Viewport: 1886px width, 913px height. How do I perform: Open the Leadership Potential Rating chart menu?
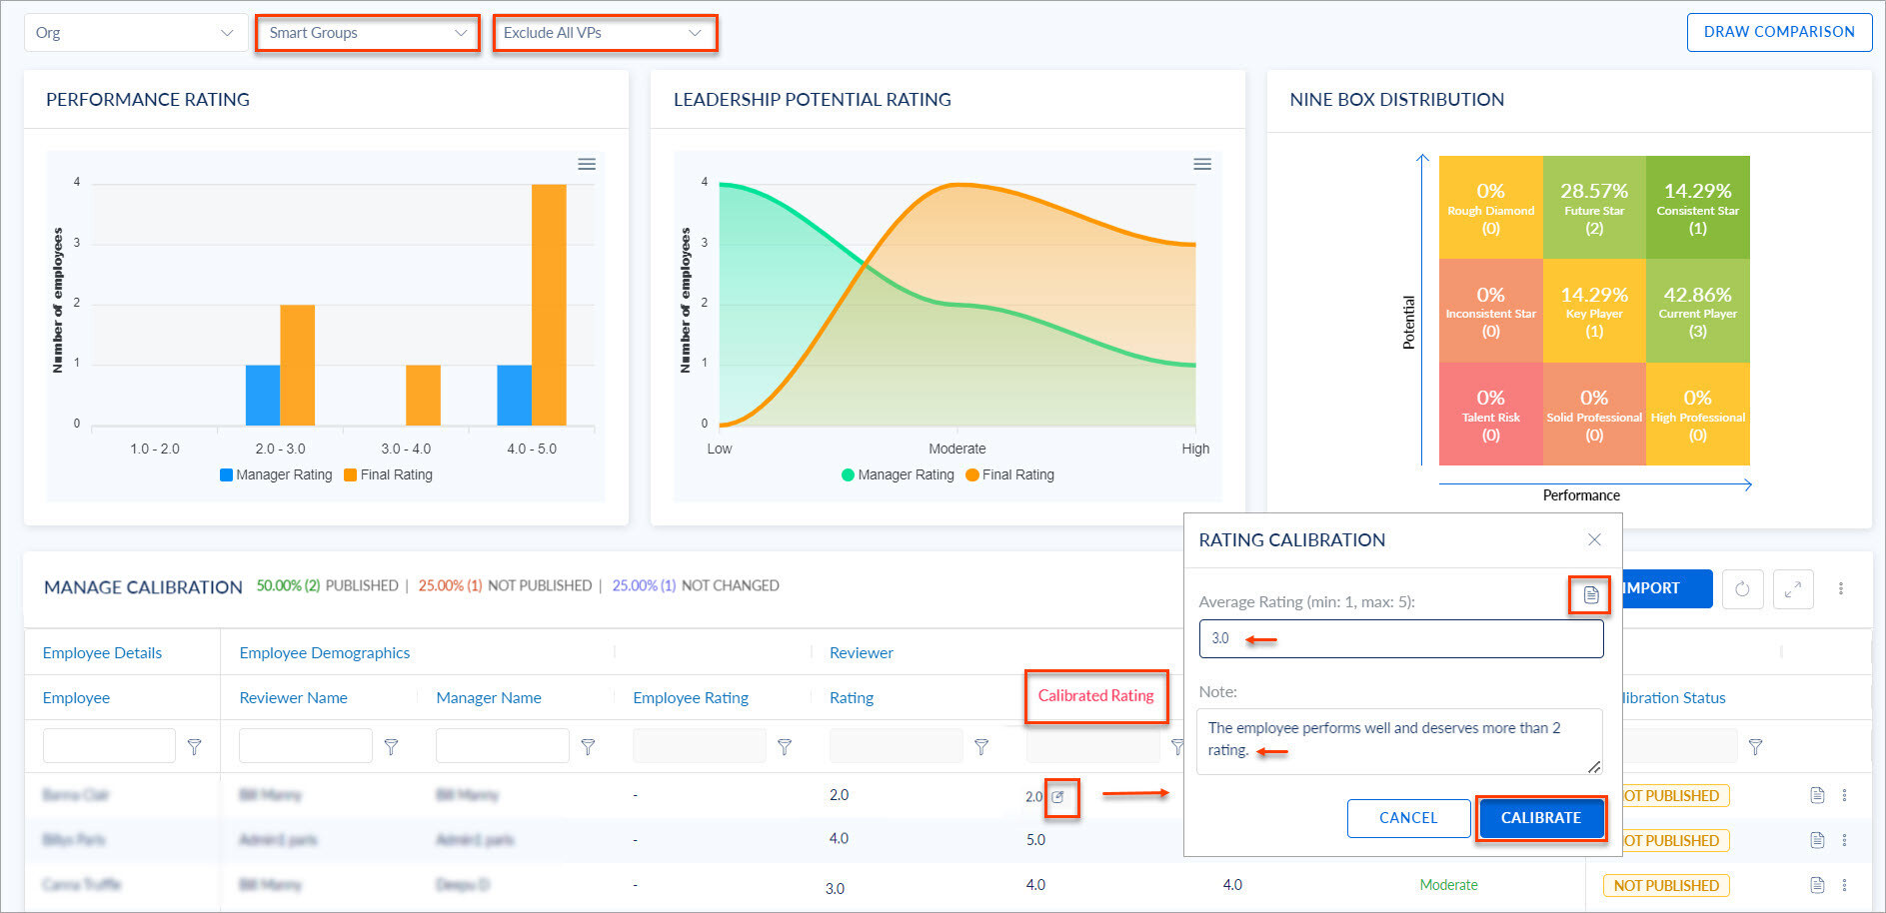point(1202,164)
